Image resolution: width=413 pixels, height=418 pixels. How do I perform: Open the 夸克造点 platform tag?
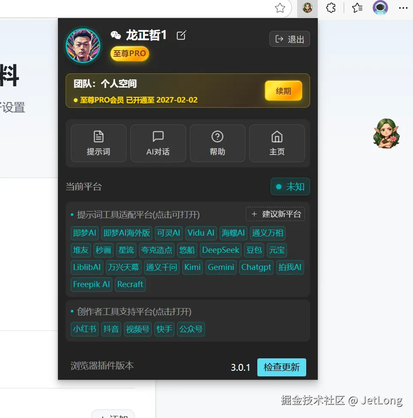tap(157, 250)
